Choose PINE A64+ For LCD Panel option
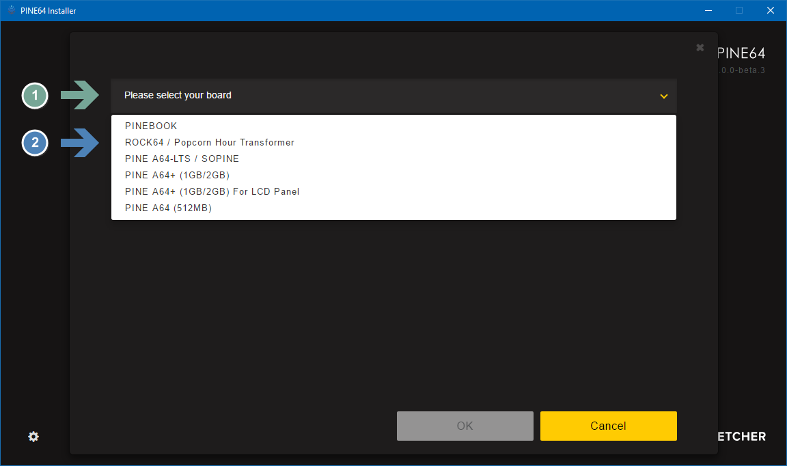This screenshot has height=466, width=787. tap(212, 191)
